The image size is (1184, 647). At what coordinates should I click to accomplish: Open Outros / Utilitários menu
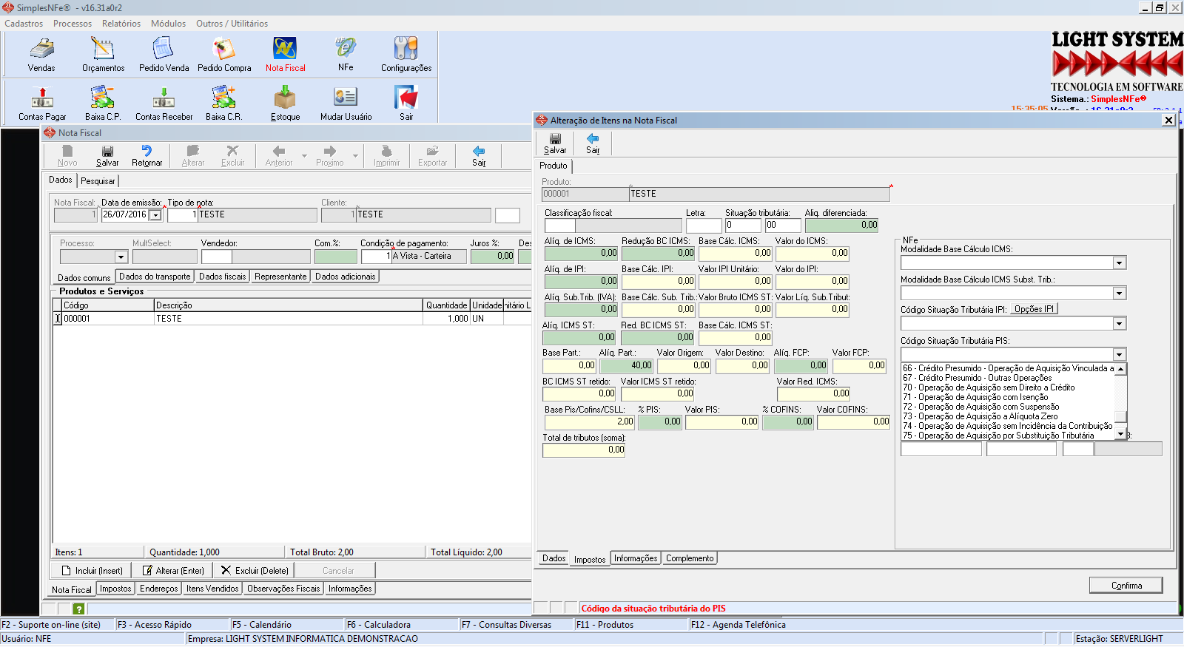pos(232,24)
